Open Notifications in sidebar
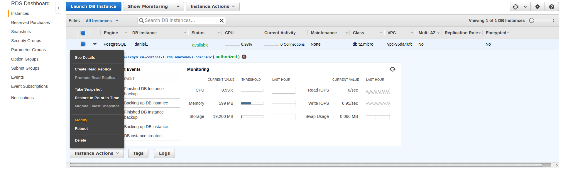Viewport: 563px width, 172px height. [22, 98]
